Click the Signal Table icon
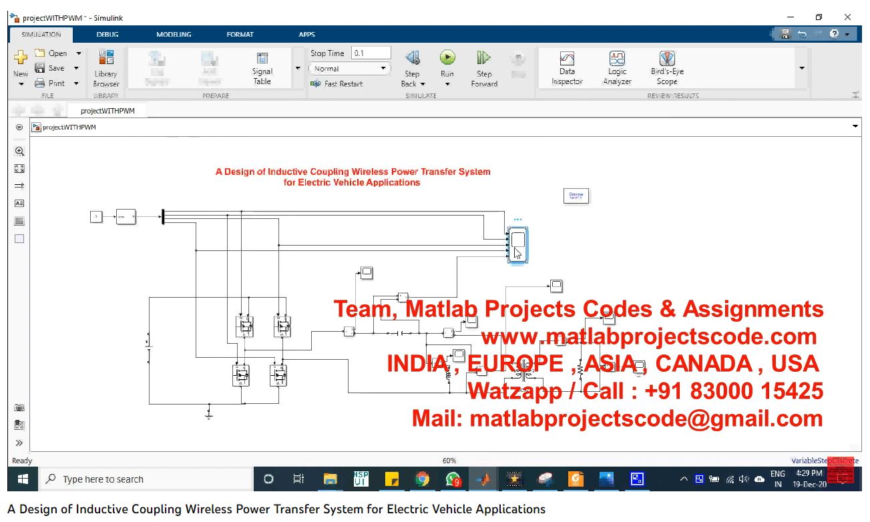This screenshot has height=522, width=870. point(262,68)
